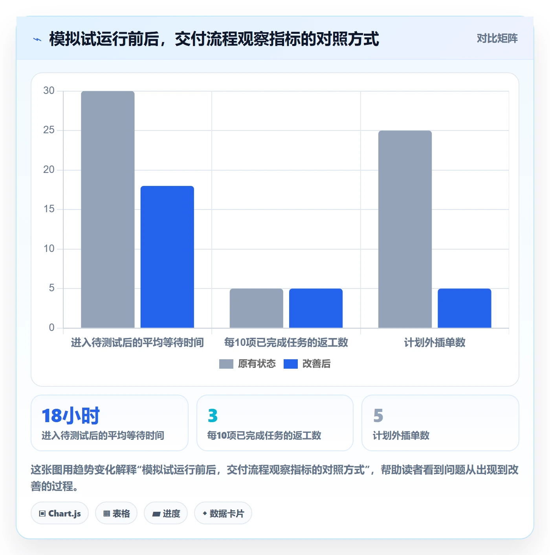Click the gray 原有状态 legend swatch
Screen dimensions: 550x555
(x=226, y=364)
